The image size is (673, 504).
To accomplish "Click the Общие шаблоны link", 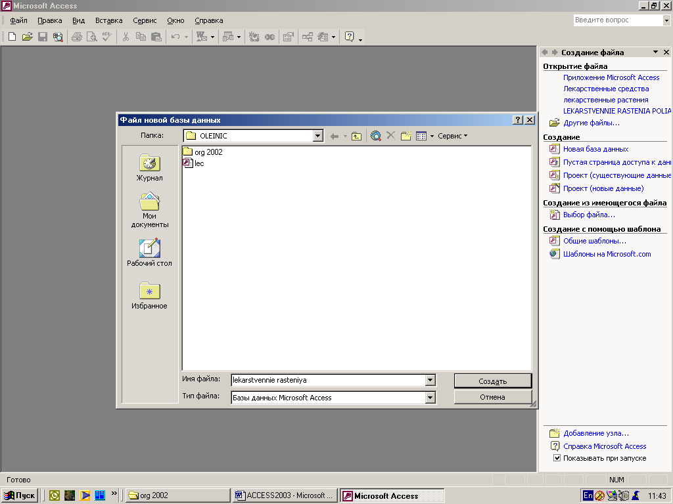I will (594, 241).
